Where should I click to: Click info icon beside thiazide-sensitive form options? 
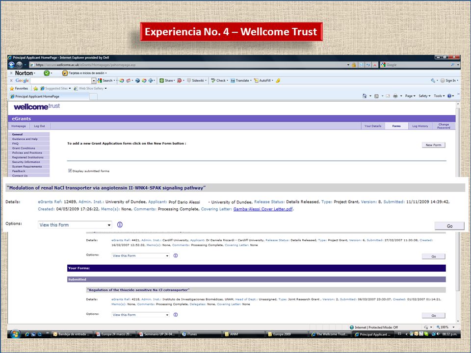click(176, 315)
